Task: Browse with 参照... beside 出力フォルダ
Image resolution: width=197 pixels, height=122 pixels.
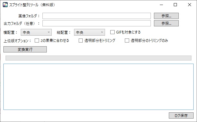Action: [166, 23]
